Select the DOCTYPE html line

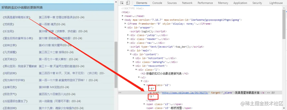(x=133, y=8)
